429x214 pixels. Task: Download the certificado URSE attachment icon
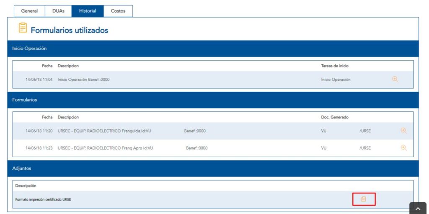[363, 199]
